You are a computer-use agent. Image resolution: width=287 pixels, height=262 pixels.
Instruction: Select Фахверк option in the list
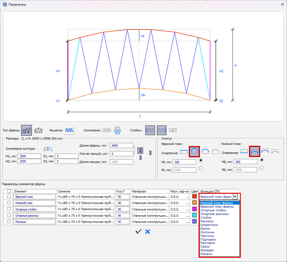tap(207, 250)
